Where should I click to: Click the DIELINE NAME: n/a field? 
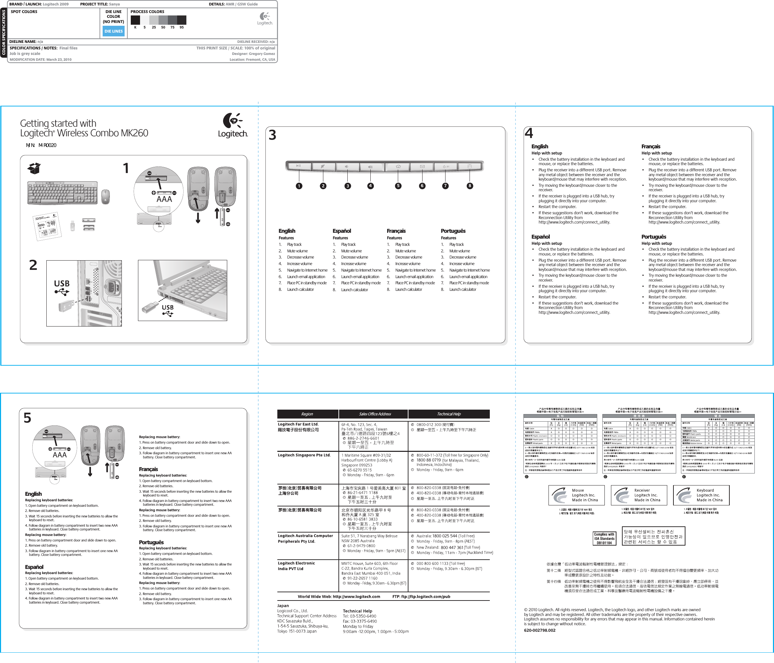click(26, 42)
